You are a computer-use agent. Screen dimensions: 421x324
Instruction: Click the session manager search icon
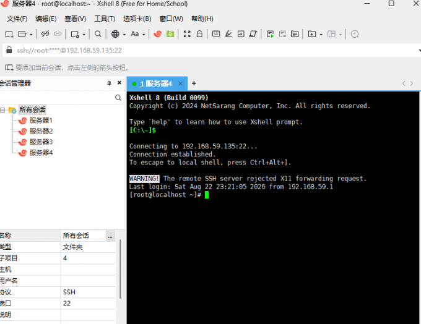click(118, 98)
